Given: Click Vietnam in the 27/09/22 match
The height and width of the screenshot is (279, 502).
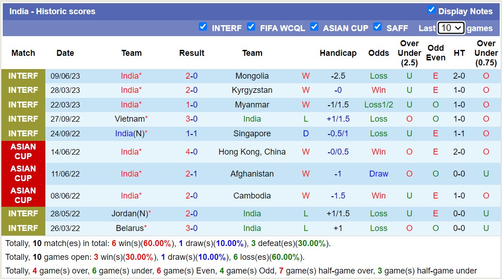Looking at the screenshot, I should 130,119.
